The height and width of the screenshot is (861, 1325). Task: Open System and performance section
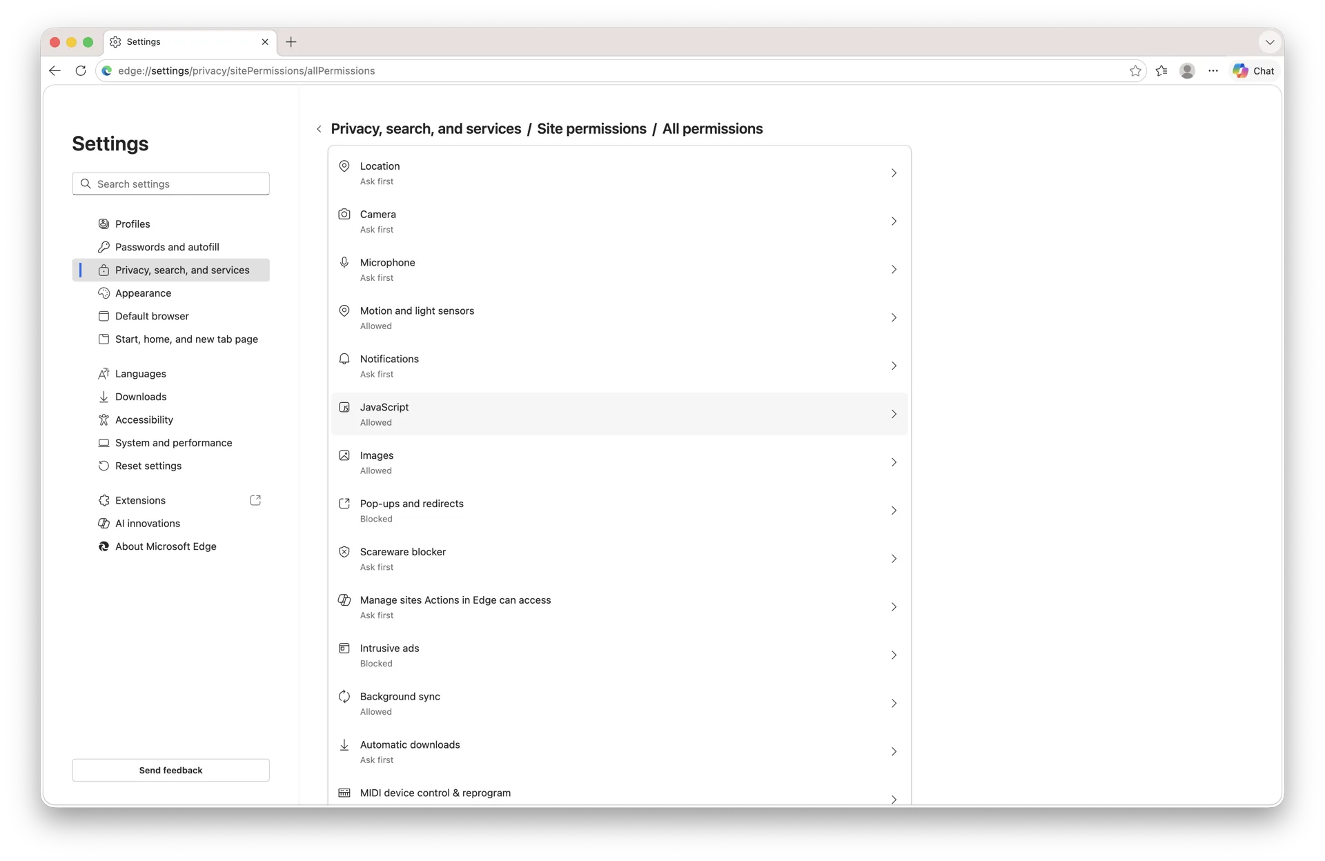pos(170,443)
